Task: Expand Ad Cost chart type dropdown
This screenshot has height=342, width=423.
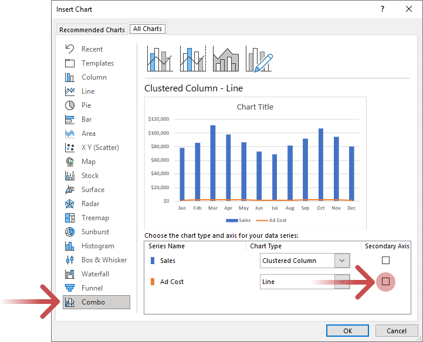Action: coord(341,282)
